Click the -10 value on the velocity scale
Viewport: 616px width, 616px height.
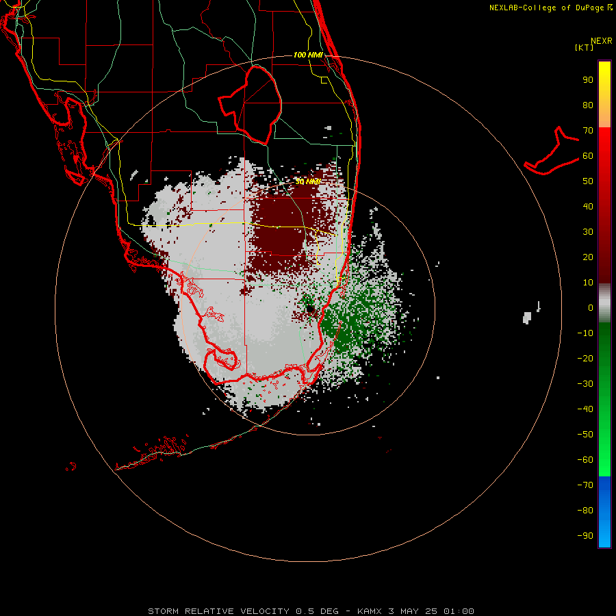coord(585,333)
